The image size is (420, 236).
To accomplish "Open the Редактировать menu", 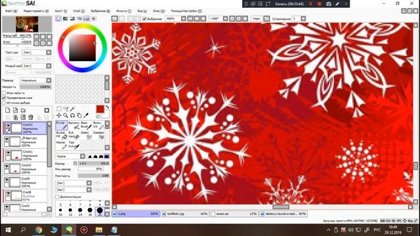I will [36, 11].
